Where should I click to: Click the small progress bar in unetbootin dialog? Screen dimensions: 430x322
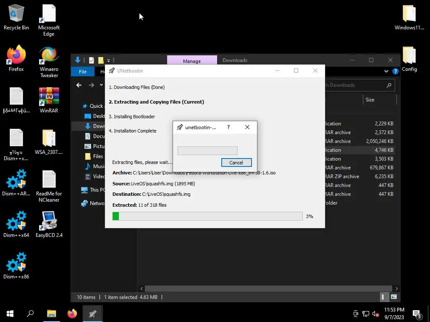[x=207, y=151]
